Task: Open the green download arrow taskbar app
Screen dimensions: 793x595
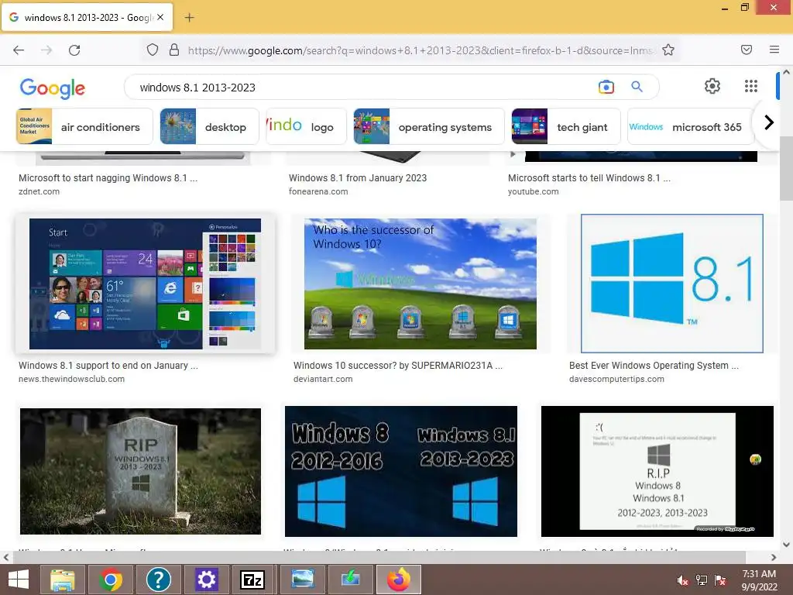Action: 350,580
